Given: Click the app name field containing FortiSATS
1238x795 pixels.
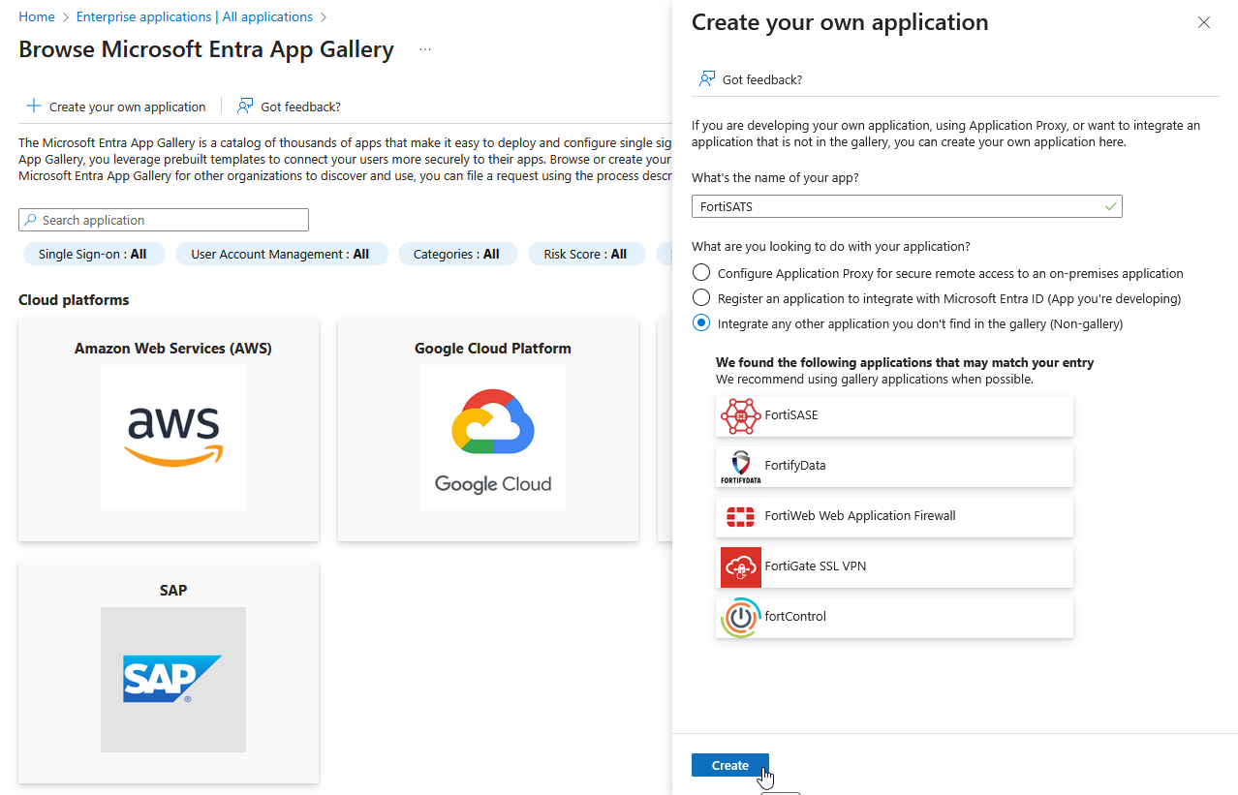Looking at the screenshot, I should tap(907, 206).
